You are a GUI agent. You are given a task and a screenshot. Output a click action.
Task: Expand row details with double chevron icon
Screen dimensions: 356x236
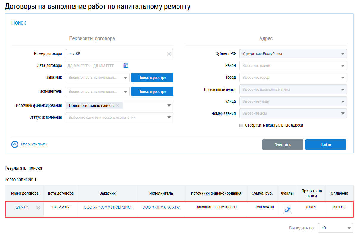tap(38, 208)
